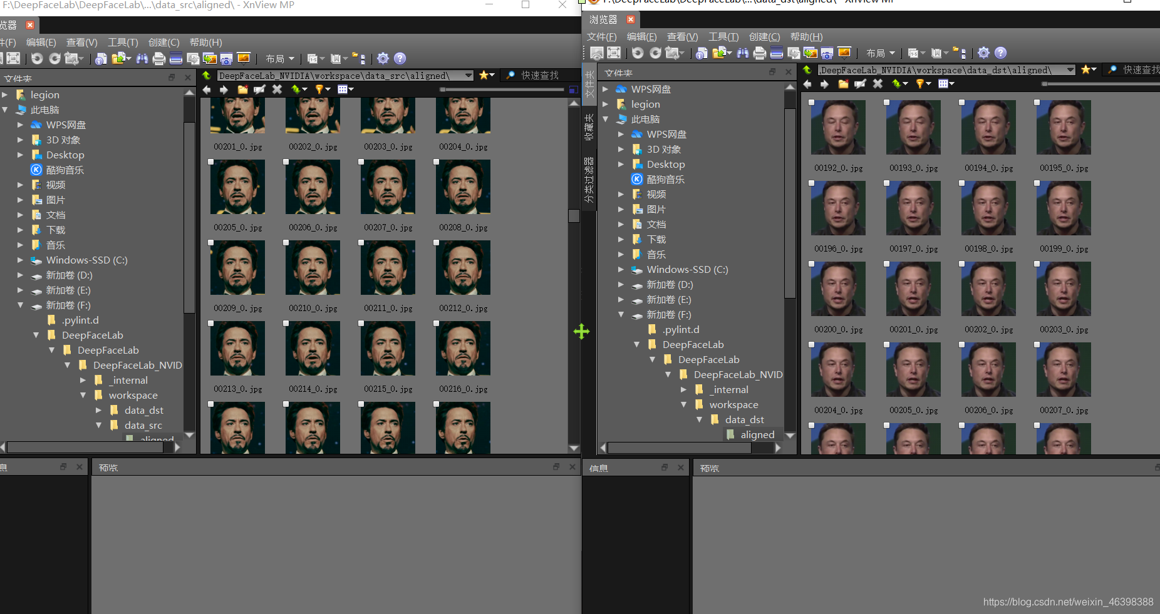Open 创建(C) menu in right window
The image size is (1160, 614).
(x=765, y=37)
